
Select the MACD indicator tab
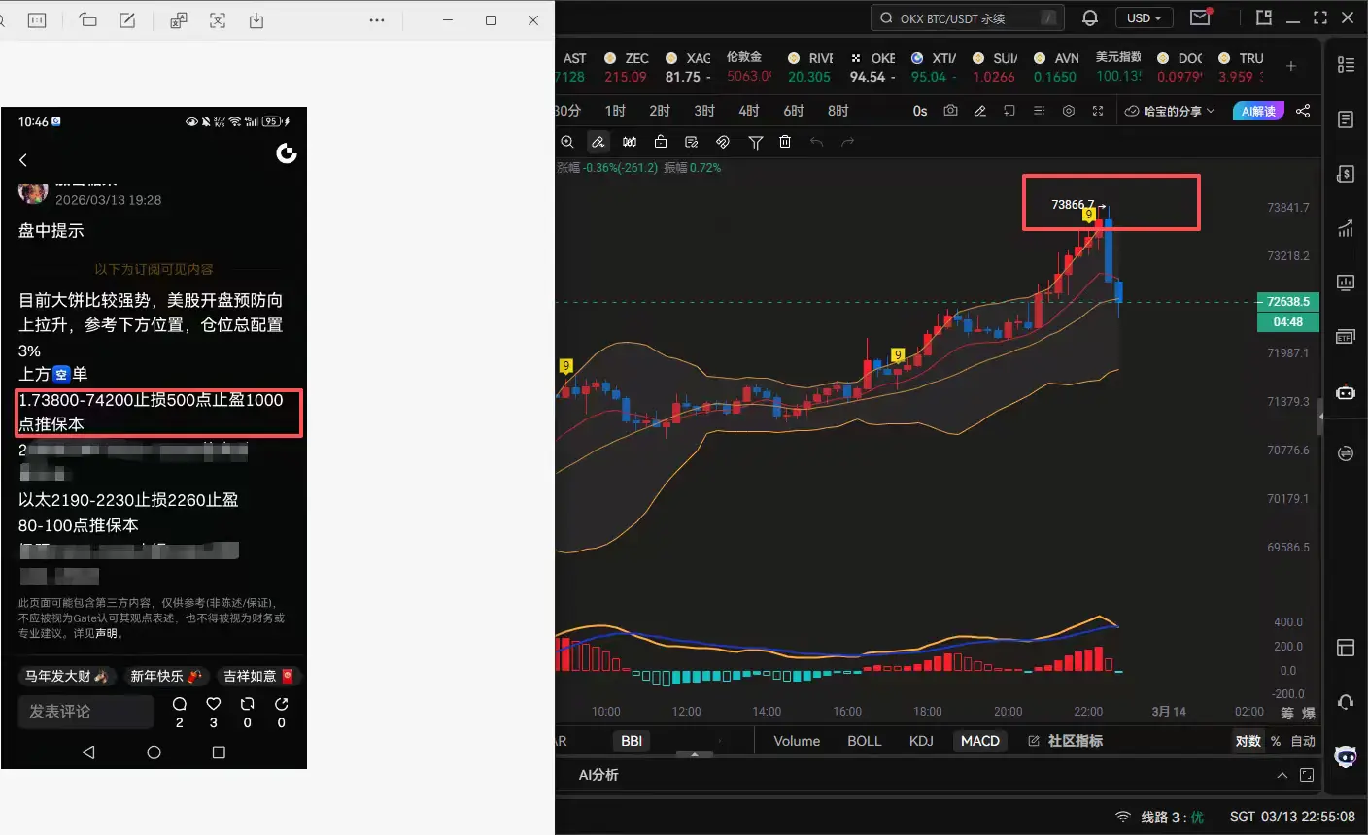979,741
